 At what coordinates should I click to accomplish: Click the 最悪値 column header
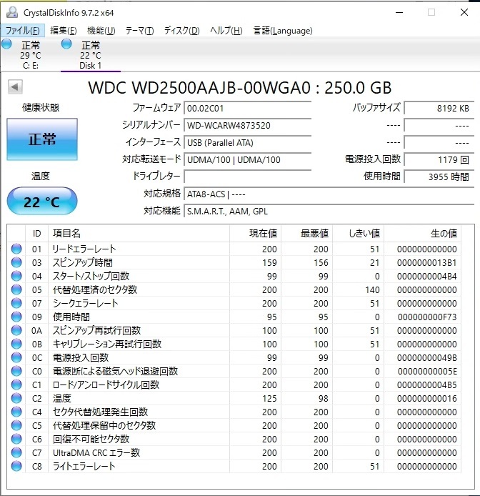[306, 234]
